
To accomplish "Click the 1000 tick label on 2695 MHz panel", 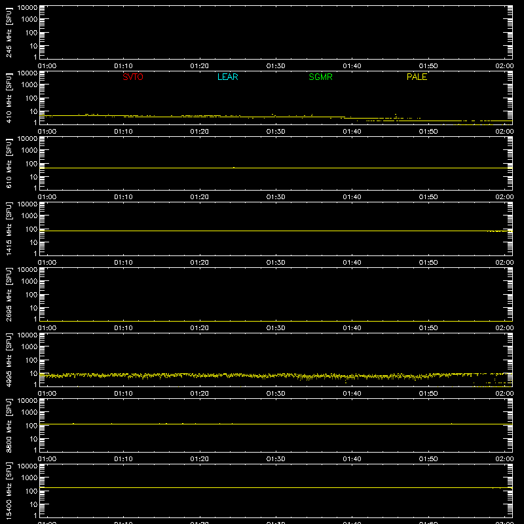I will coord(29,281).
